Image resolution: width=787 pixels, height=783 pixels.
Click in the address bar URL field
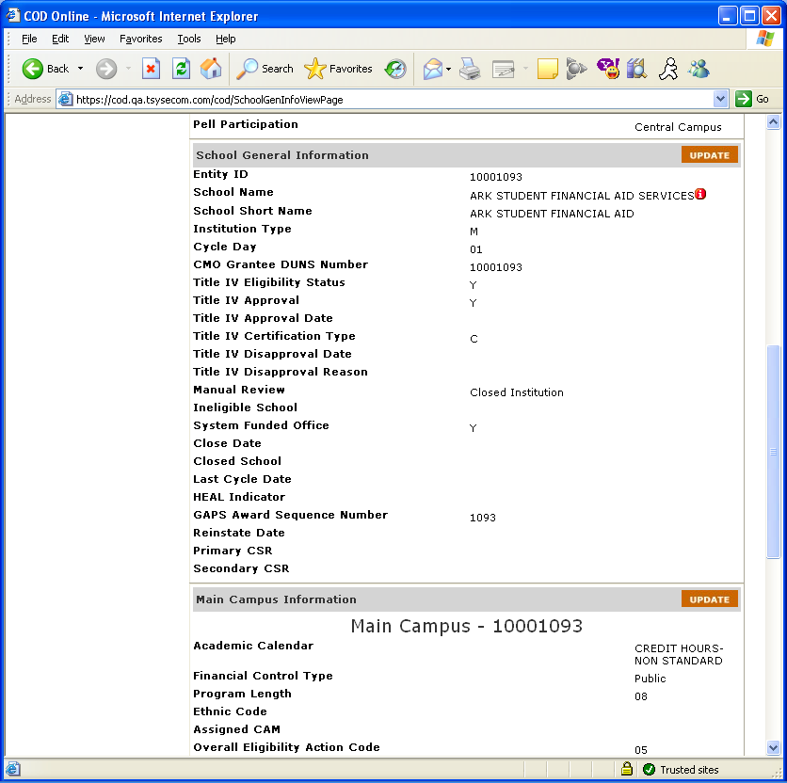tap(386, 99)
